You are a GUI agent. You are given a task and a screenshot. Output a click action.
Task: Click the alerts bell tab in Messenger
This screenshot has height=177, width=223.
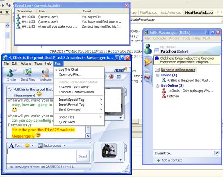click(148, 62)
